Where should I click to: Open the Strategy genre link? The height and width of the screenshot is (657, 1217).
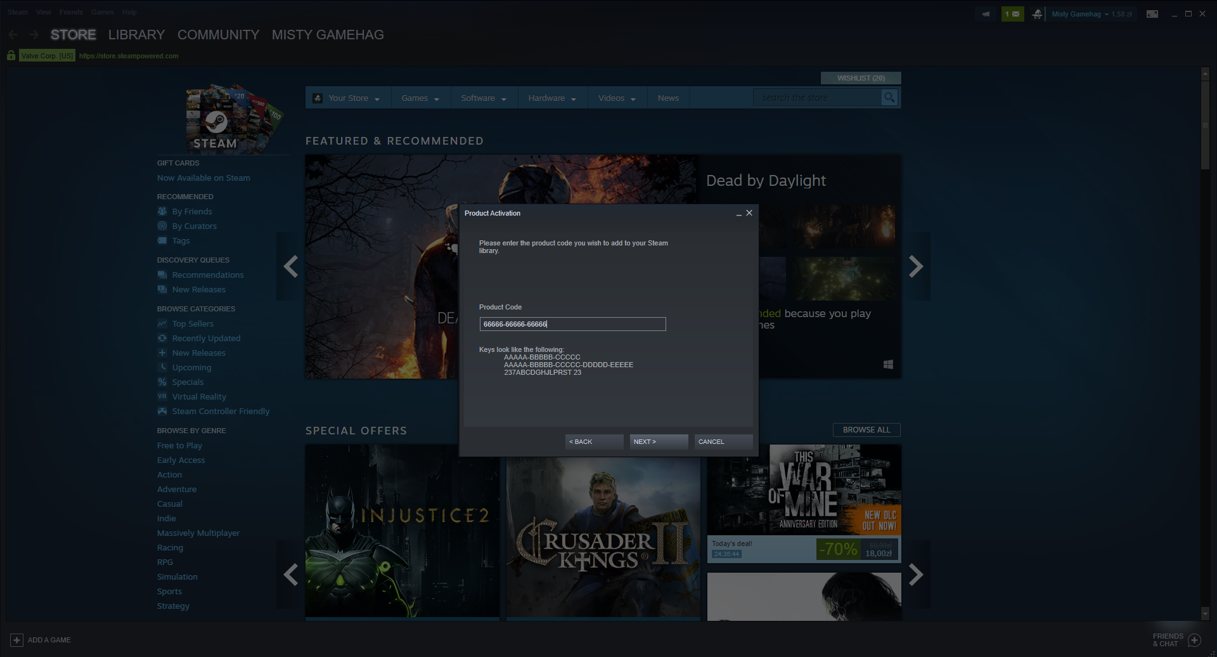pyautogui.click(x=173, y=606)
